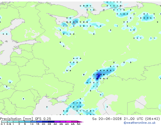The width and height of the screenshot is (161, 125).
Task: Click the '(06+42)' forecast run label
Action: pos(152,119)
